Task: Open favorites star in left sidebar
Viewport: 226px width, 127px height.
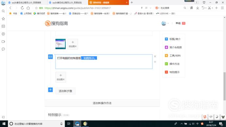Action: click(x=3, y=19)
